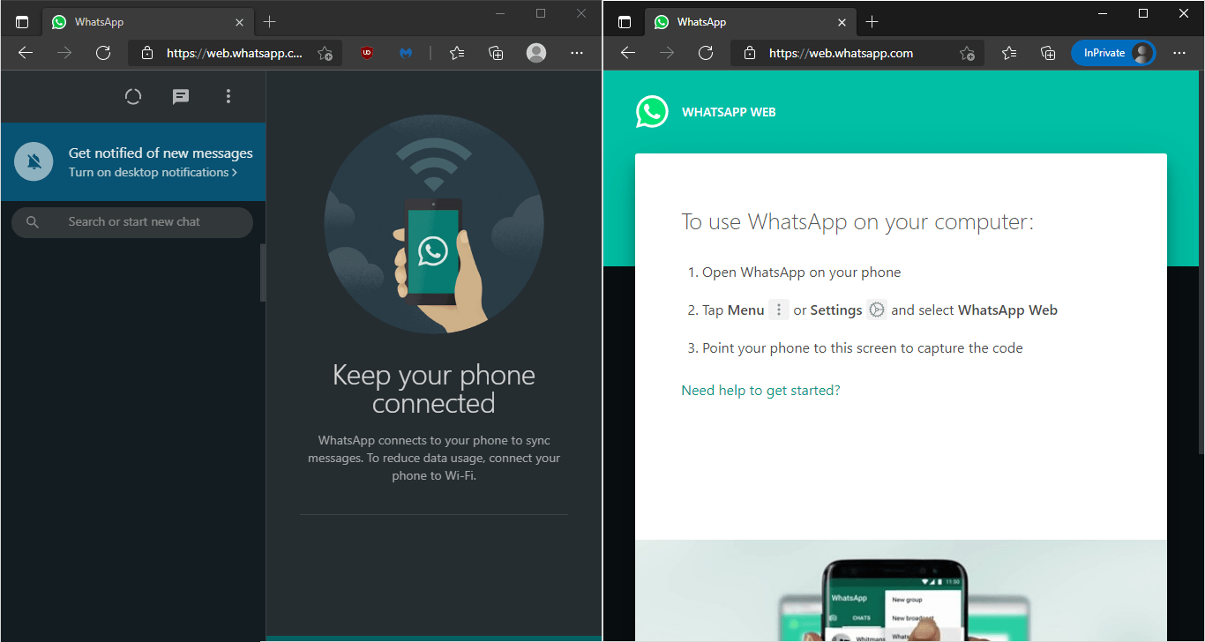Refresh the page in InPrivate window
1205x642 pixels.
click(x=706, y=53)
